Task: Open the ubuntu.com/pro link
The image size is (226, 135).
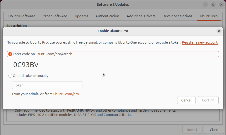Action: point(66,94)
